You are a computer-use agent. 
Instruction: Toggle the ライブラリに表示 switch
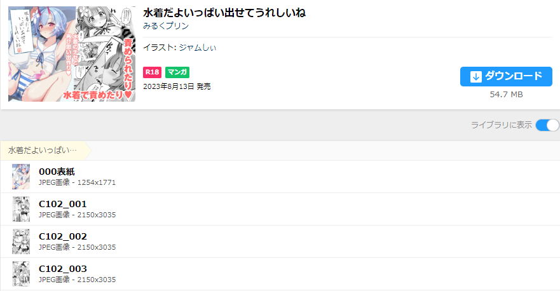coord(547,125)
